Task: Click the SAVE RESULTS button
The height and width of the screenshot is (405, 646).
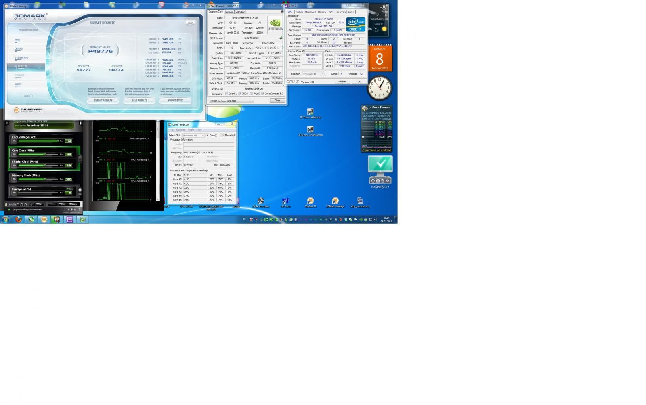Action: [139, 101]
